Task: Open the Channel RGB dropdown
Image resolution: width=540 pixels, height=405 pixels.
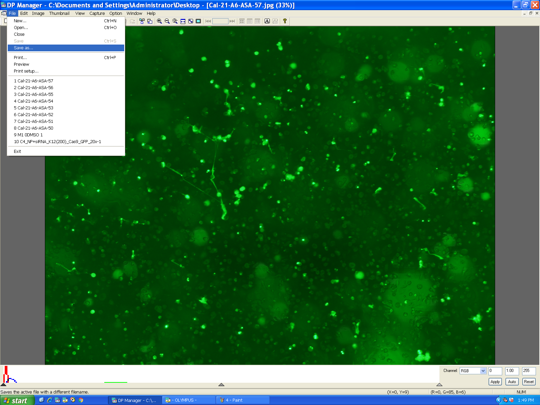Action: click(x=483, y=371)
